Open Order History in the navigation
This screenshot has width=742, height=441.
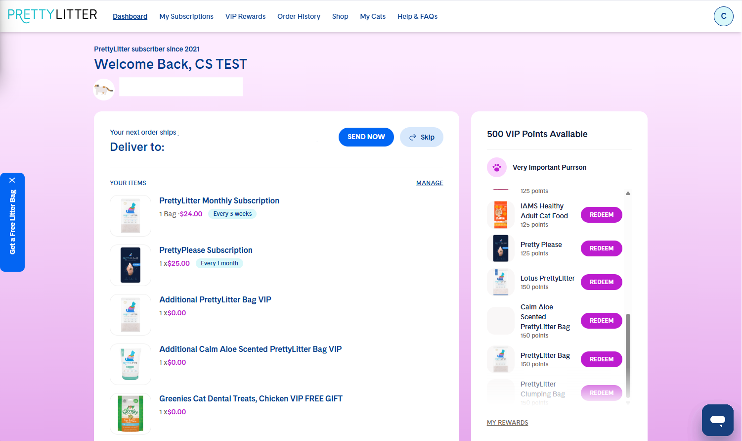click(299, 16)
